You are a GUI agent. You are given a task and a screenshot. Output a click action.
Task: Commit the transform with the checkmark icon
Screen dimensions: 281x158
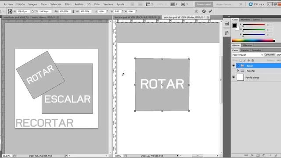coord(210,11)
